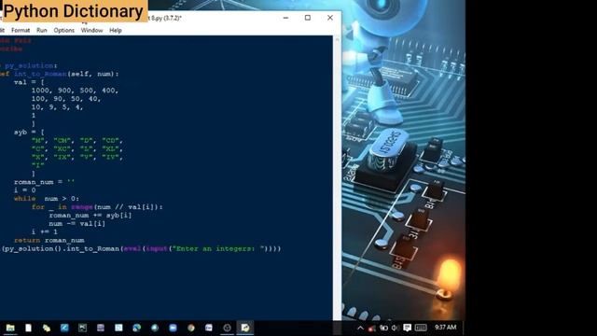Click the line 'val = ['
Viewport: 597px width, 336px height.
click(x=29, y=82)
